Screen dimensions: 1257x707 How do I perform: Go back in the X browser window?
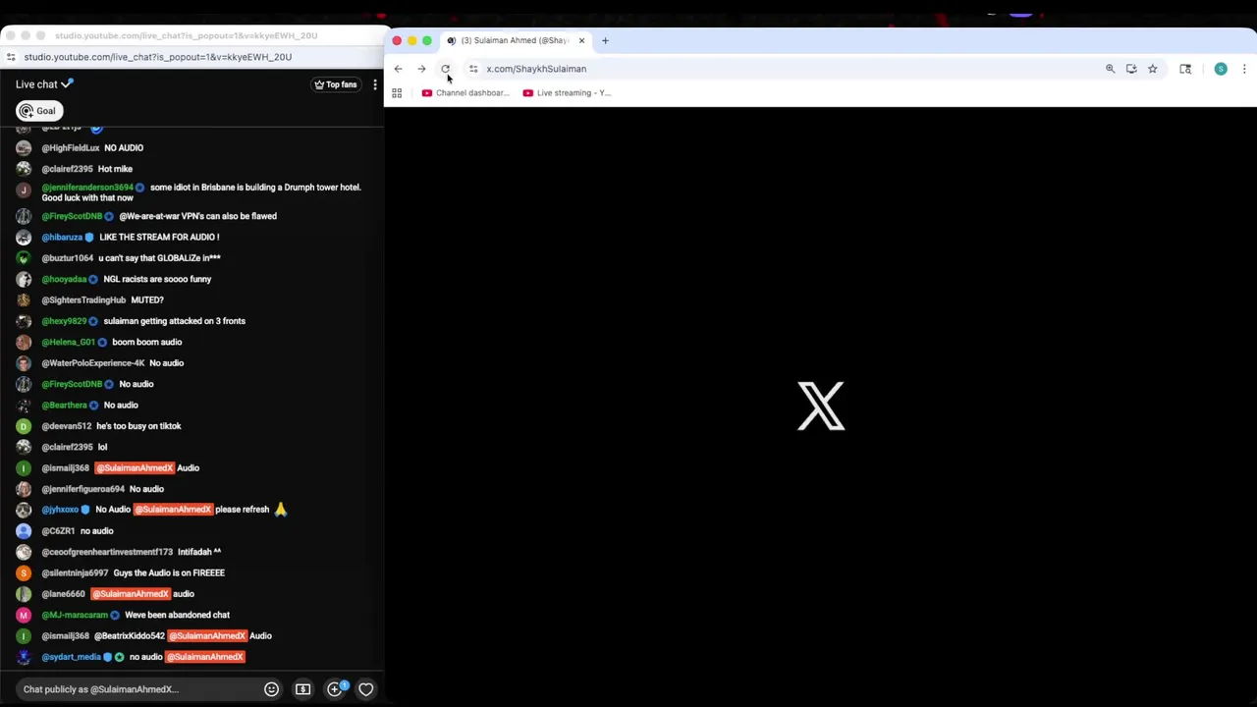(398, 69)
